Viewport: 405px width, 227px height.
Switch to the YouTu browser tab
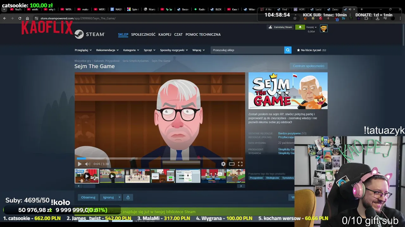pos(16,9)
